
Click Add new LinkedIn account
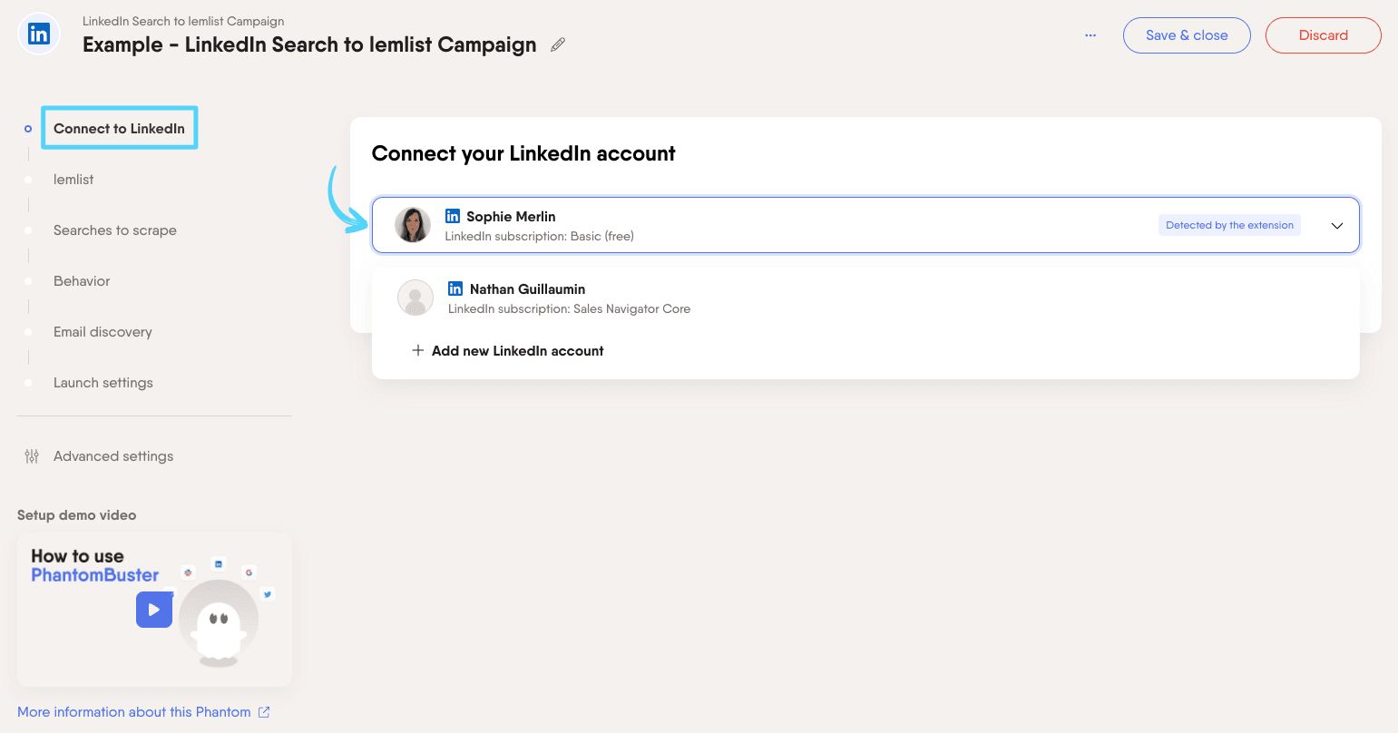tap(517, 351)
